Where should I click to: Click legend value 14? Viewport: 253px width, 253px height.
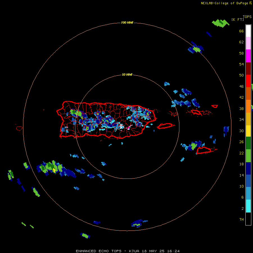pyautogui.click(x=241, y=175)
